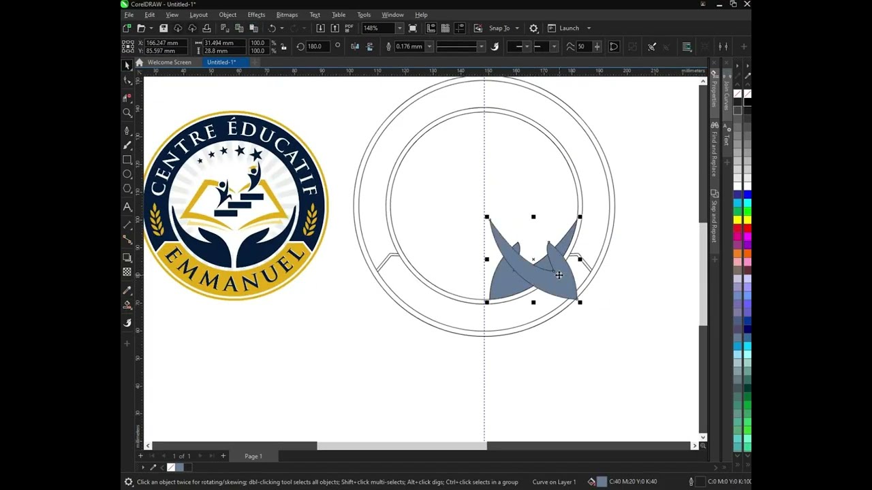The image size is (872, 490).
Task: Switch to the Welcome Screen tab
Action: point(169,62)
